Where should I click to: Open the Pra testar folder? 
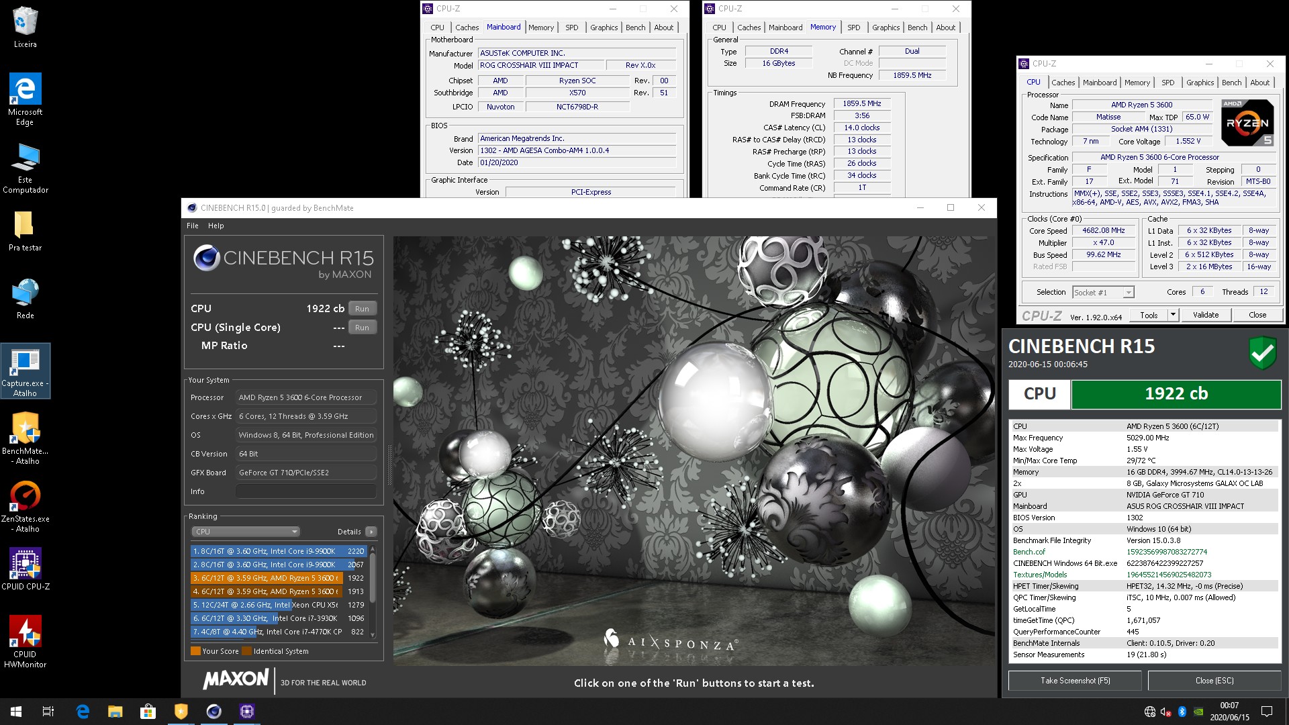[x=25, y=231]
